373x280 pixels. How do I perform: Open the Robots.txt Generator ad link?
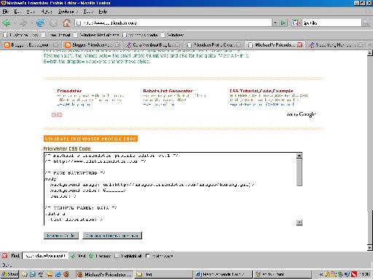pos(168,91)
